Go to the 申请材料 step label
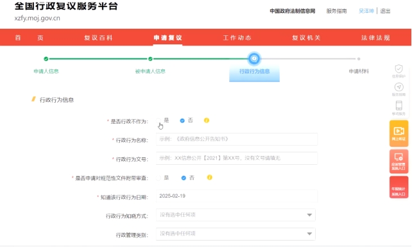This screenshot has height=247, width=412. click(359, 71)
